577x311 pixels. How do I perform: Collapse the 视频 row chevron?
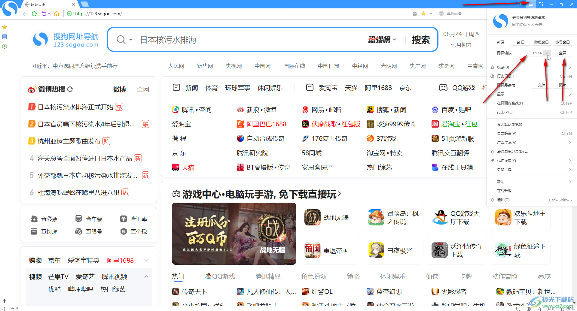(146, 276)
